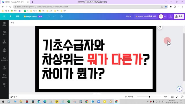
Task: Click the 위치 (Position) button
Action: (12, 23)
